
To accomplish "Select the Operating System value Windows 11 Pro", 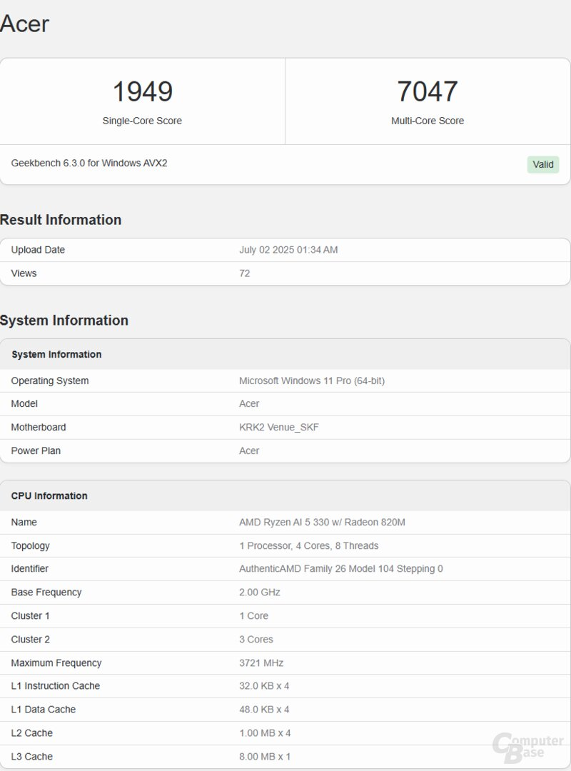I will tap(312, 381).
